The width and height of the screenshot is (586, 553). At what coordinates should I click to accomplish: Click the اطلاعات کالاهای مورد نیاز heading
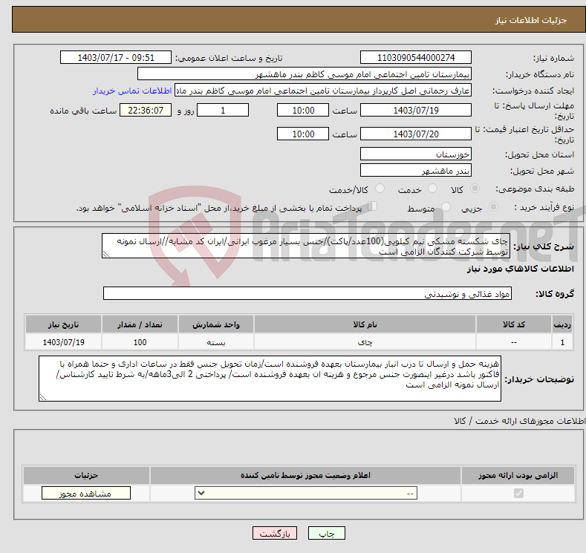(520, 269)
